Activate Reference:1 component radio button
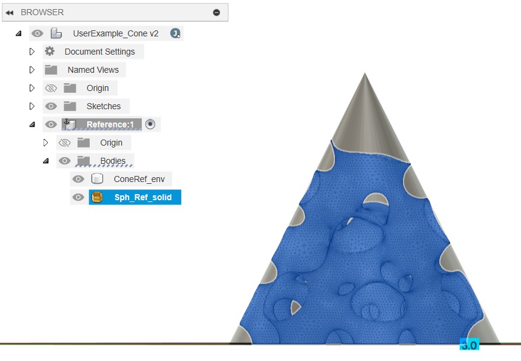This screenshot has height=361, width=521. click(150, 124)
